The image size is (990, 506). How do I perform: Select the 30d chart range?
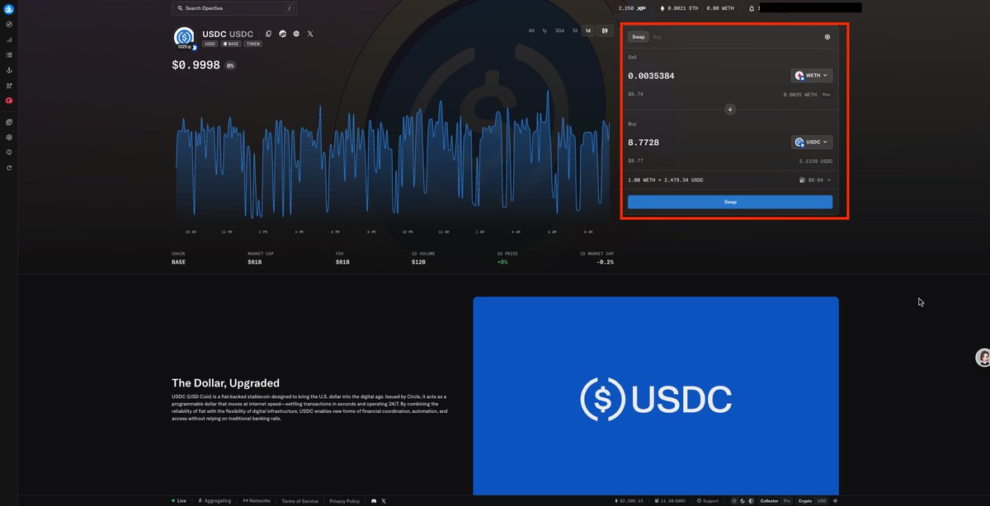(559, 30)
